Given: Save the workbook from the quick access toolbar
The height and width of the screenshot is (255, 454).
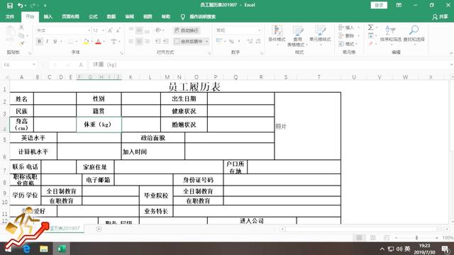Looking at the screenshot, I should click(x=10, y=5).
